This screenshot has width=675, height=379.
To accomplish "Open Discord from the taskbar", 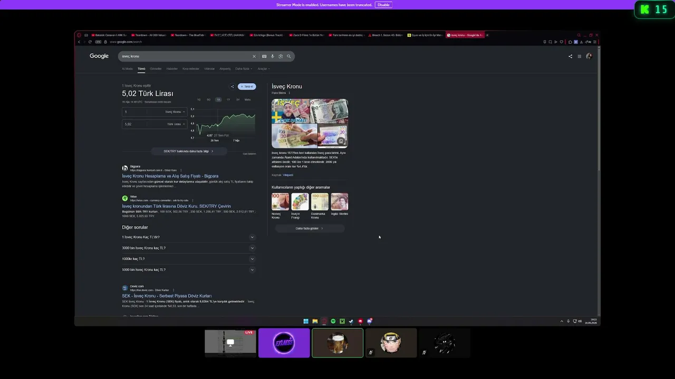I will click(370, 321).
